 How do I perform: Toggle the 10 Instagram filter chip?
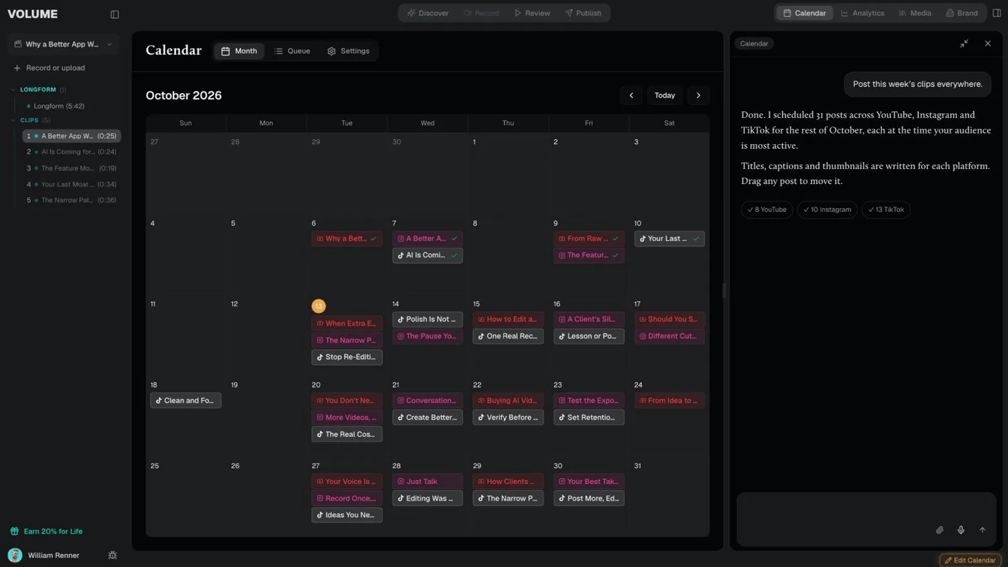coord(827,210)
